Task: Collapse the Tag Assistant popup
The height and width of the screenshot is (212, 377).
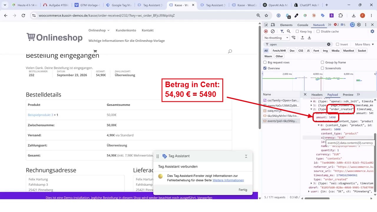Action: click(246, 156)
